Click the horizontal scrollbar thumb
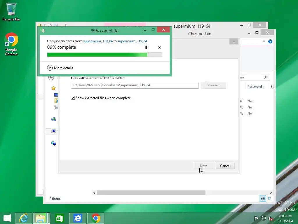The image size is (298, 224). (x=151, y=192)
